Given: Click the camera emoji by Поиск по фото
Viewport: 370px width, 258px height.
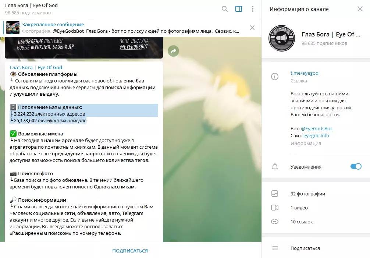Looking at the screenshot, I should (13, 173).
